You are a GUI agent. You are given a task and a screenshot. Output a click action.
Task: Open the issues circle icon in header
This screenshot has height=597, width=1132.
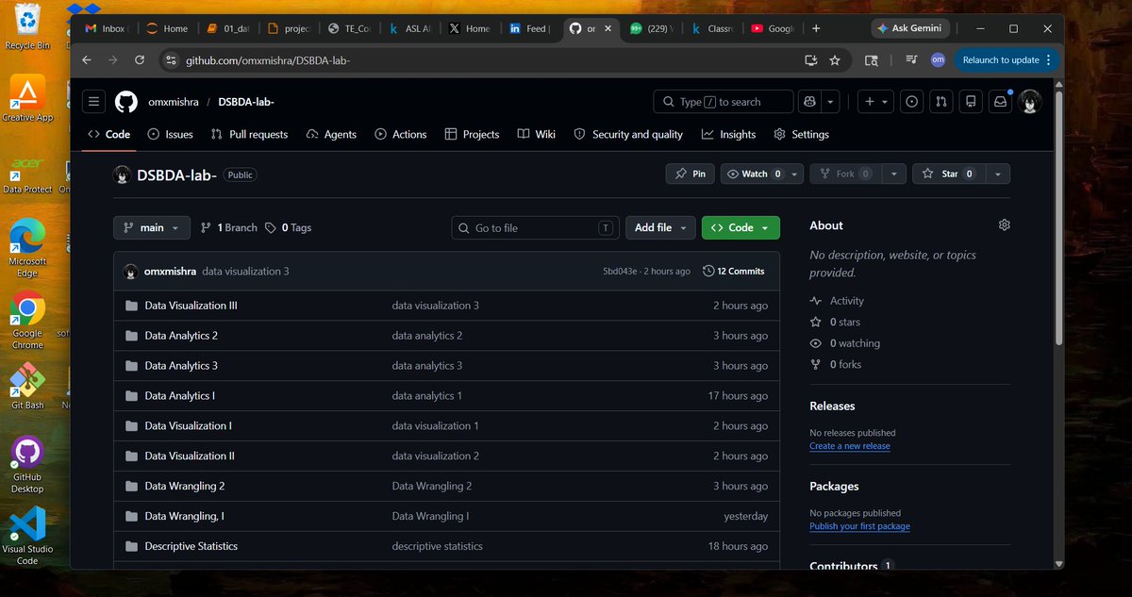point(912,102)
